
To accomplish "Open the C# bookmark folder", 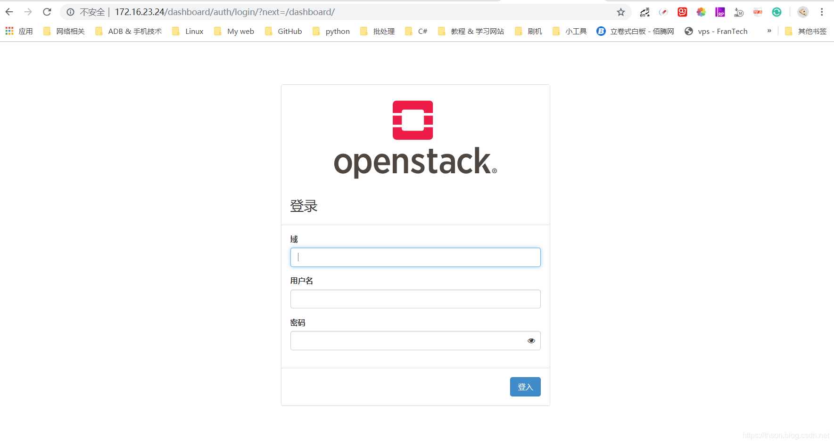I will pos(416,31).
